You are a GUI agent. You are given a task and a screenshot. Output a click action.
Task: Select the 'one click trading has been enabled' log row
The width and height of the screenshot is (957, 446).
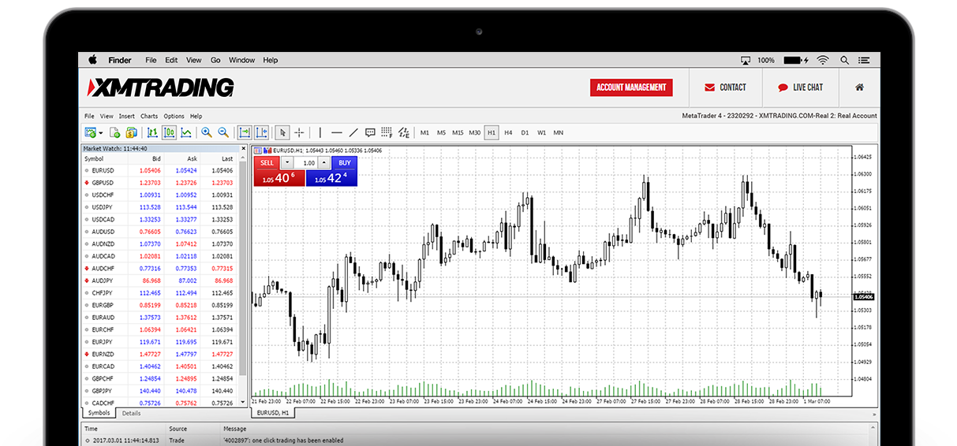click(480, 440)
